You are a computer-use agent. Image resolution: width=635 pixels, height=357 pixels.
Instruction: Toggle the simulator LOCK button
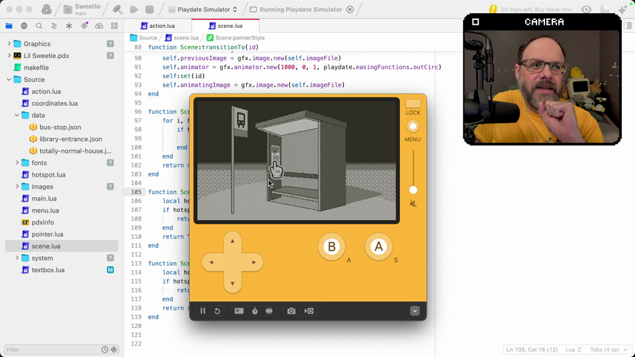(413, 104)
